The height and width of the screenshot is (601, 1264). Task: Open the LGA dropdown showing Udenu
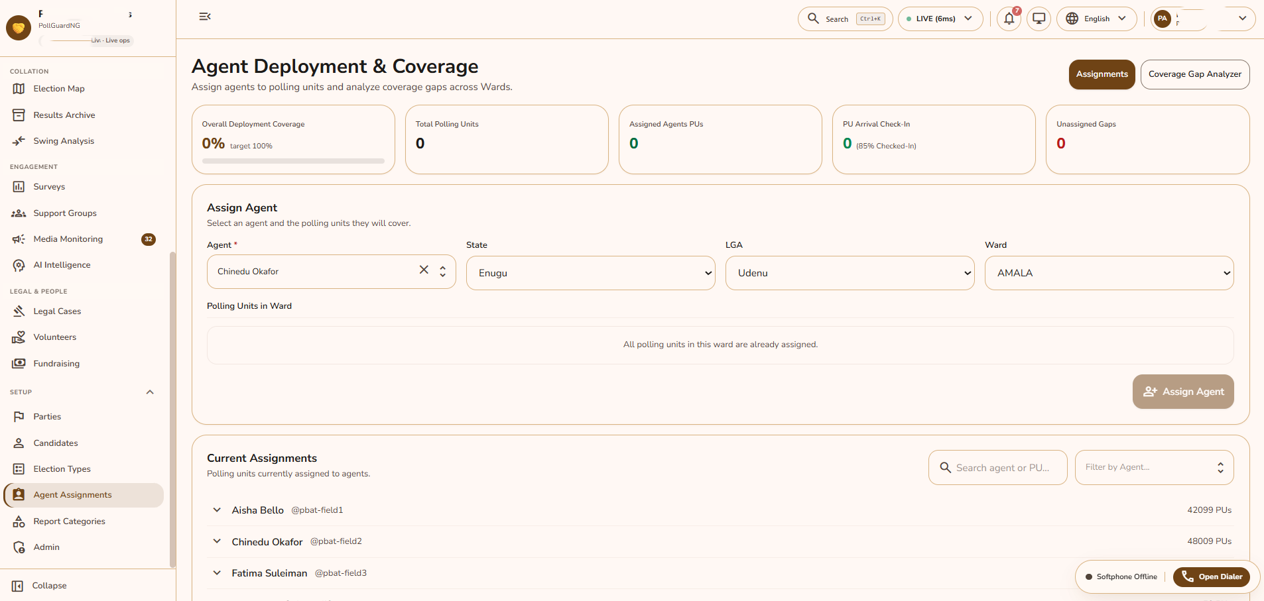coord(850,273)
